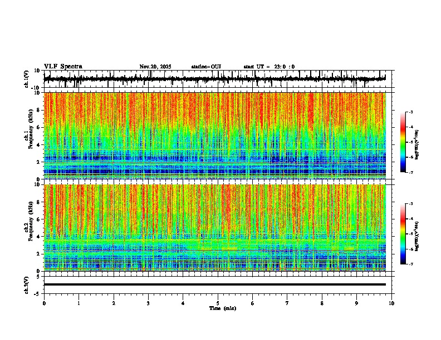441x340 pixels.
Task: Click the time axis tick label '1'
Action: [79, 303]
